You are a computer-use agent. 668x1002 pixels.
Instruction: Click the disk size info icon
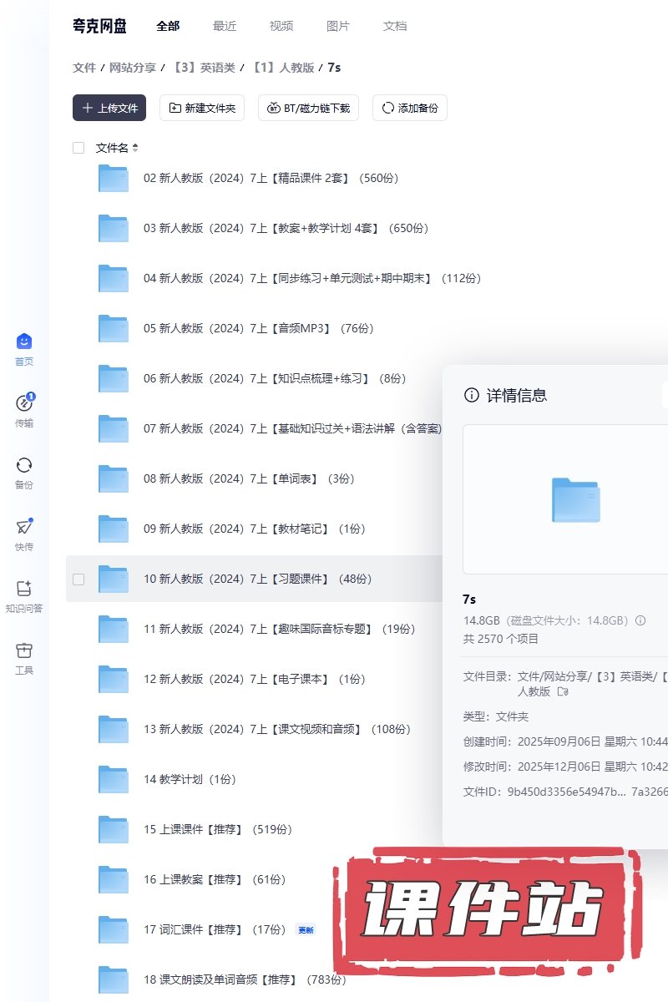tap(641, 620)
